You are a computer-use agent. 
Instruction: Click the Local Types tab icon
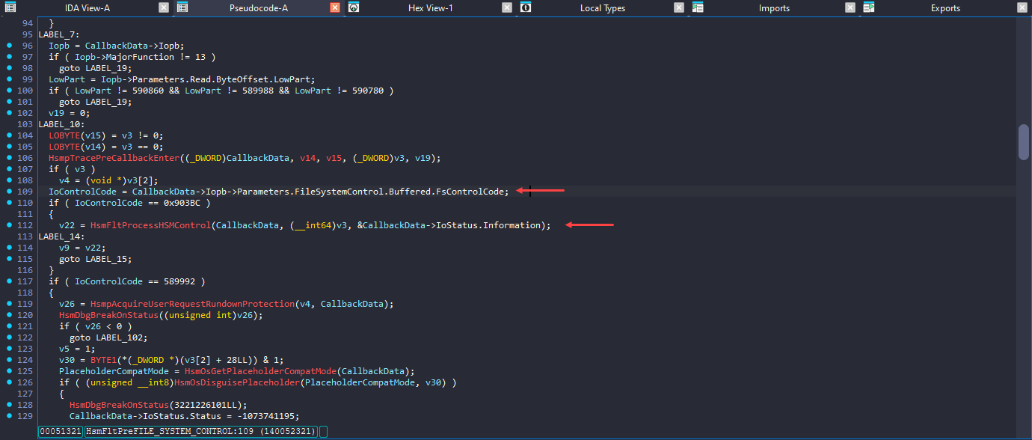pyautogui.click(x=526, y=8)
